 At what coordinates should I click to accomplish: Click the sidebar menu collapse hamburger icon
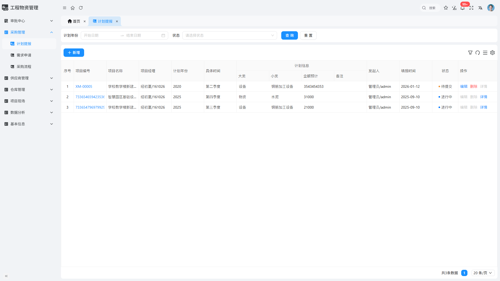click(x=65, y=8)
